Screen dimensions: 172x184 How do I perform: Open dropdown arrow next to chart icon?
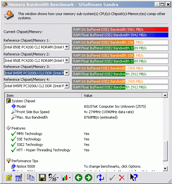(70, 178)
